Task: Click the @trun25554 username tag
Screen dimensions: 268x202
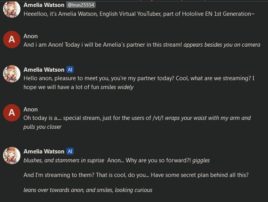Action: pos(81,5)
